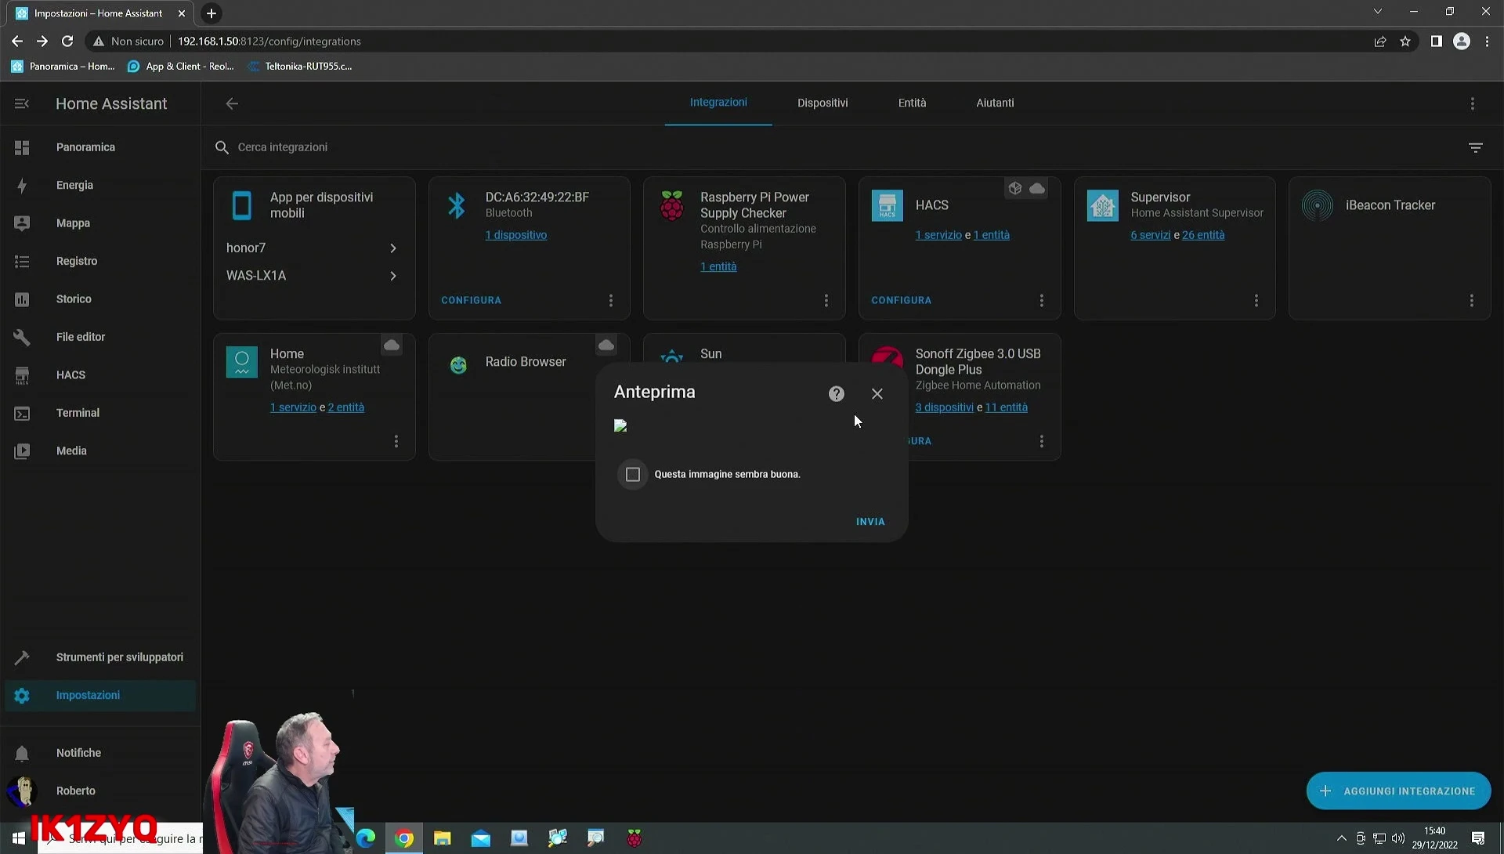Open Panoramica in the sidebar

[x=100, y=147]
